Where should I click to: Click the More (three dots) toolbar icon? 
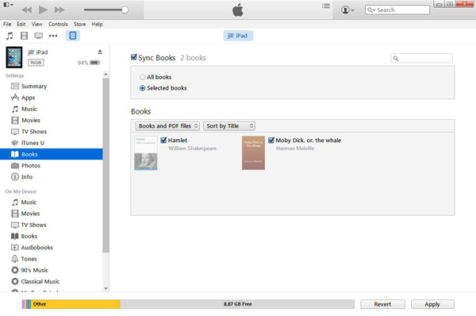click(x=53, y=36)
